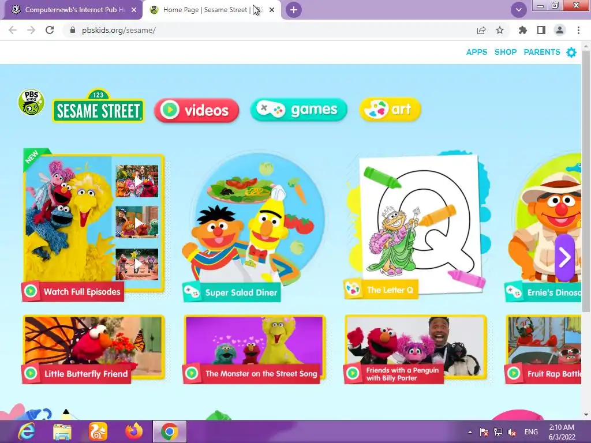Click play icon on Monster Street Song label

coord(192,373)
